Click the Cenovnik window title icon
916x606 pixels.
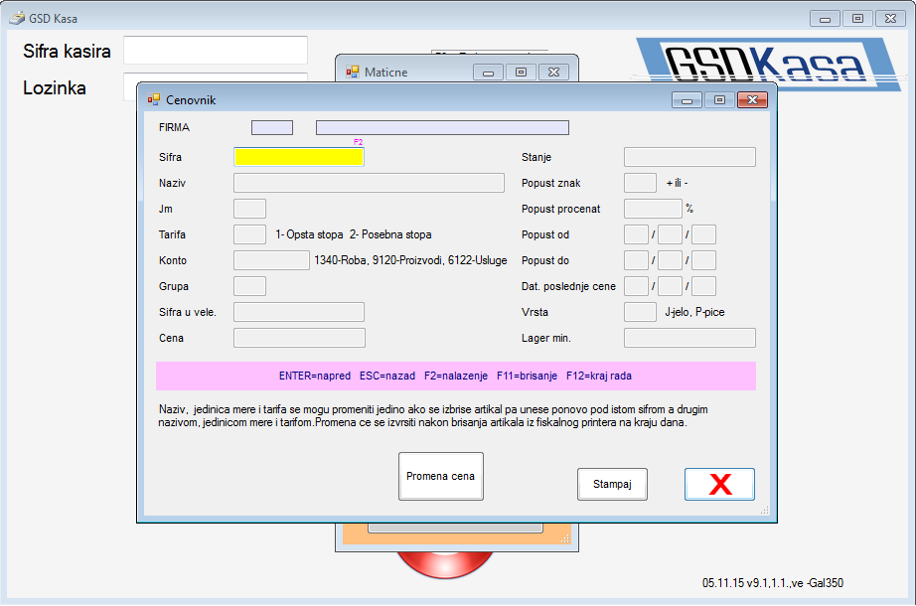pyautogui.click(x=154, y=99)
